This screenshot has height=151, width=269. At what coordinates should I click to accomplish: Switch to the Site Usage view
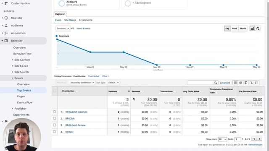[70, 20]
